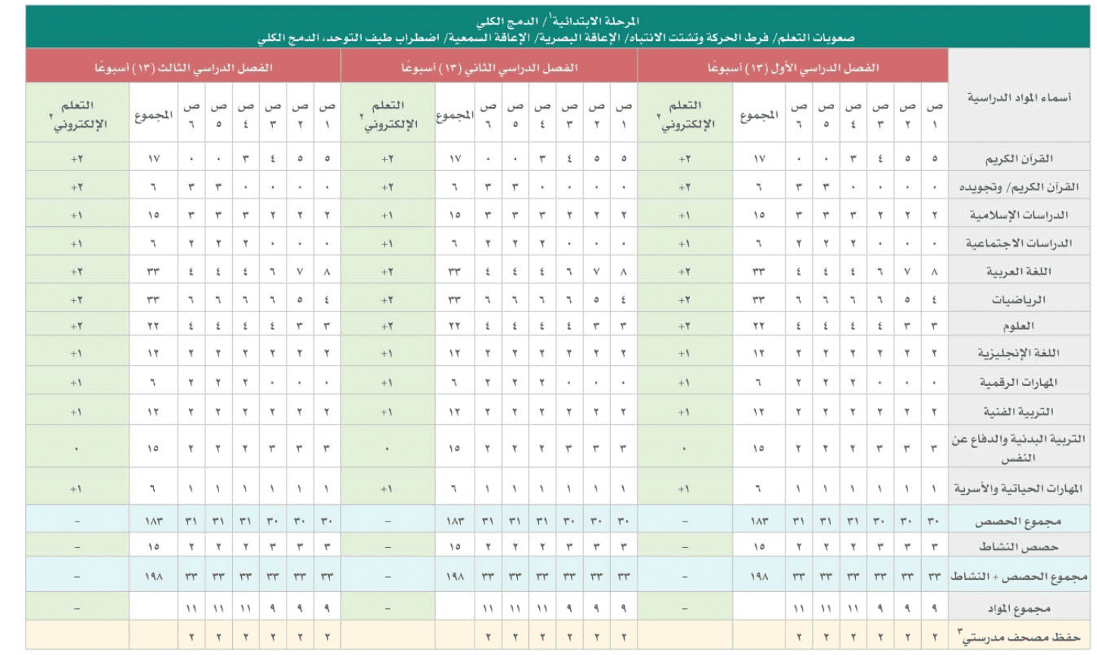The width and height of the screenshot is (1097, 655).
Task: Select header 'الفصل الدراسي الثالث (١٣) أسبوعًا'
Action: click(183, 67)
